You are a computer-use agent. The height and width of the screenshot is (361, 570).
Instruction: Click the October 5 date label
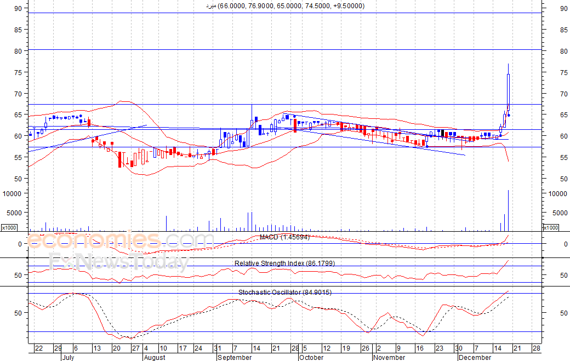[x=305, y=348]
